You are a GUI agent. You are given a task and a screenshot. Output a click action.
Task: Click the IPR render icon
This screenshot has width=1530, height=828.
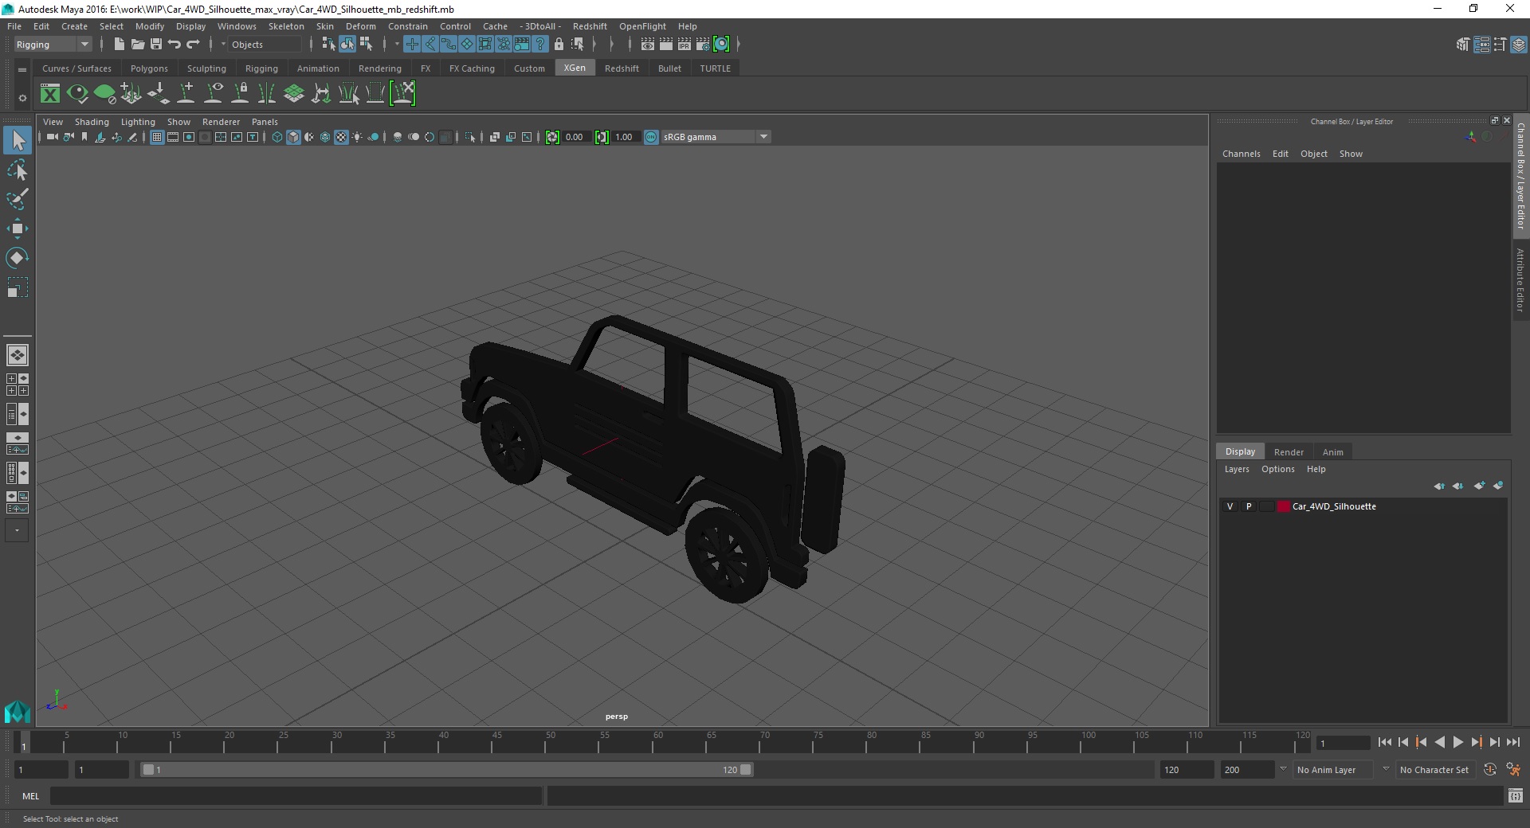click(x=685, y=45)
